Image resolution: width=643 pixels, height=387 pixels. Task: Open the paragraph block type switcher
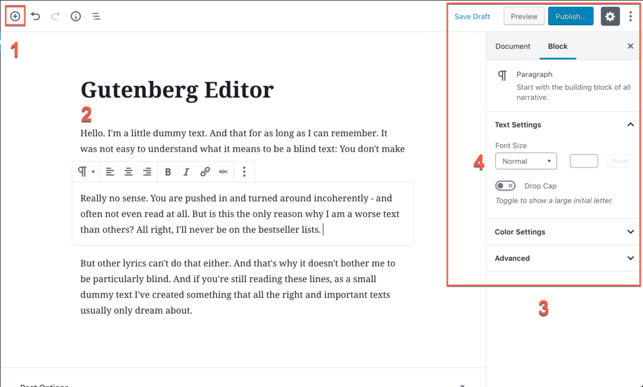[x=86, y=172]
